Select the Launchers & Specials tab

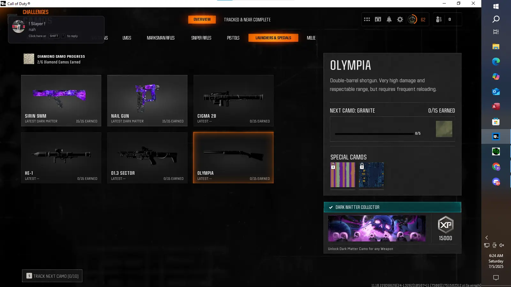[273, 38]
